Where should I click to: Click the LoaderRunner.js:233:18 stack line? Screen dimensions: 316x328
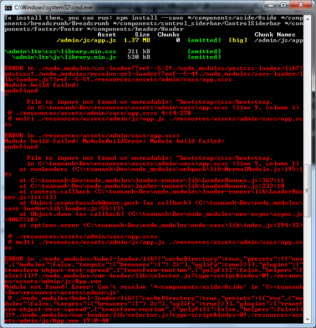[x=152, y=186]
